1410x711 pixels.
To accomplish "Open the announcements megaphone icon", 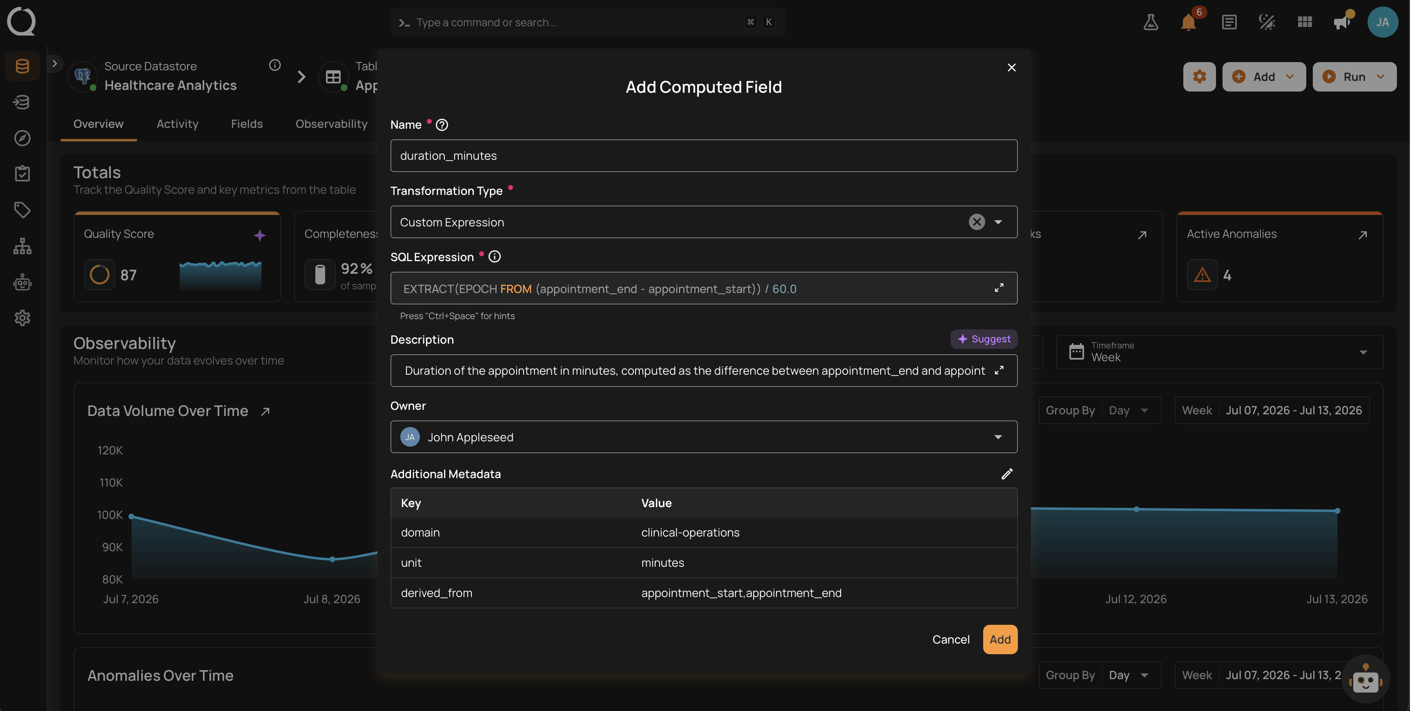I will coord(1342,22).
